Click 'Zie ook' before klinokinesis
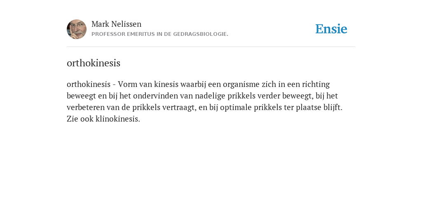 coord(80,119)
